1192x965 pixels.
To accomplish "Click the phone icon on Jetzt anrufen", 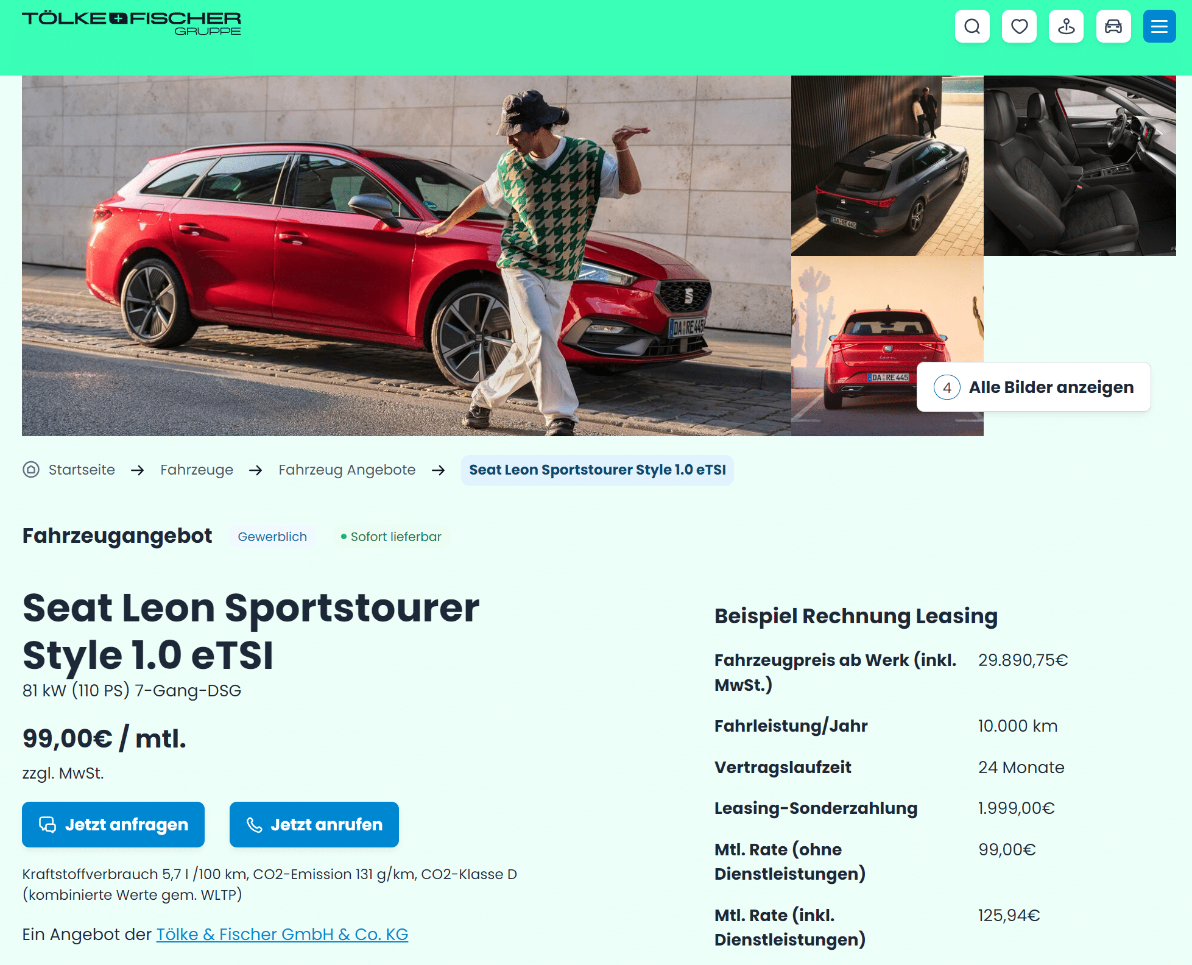I will pyautogui.click(x=254, y=825).
